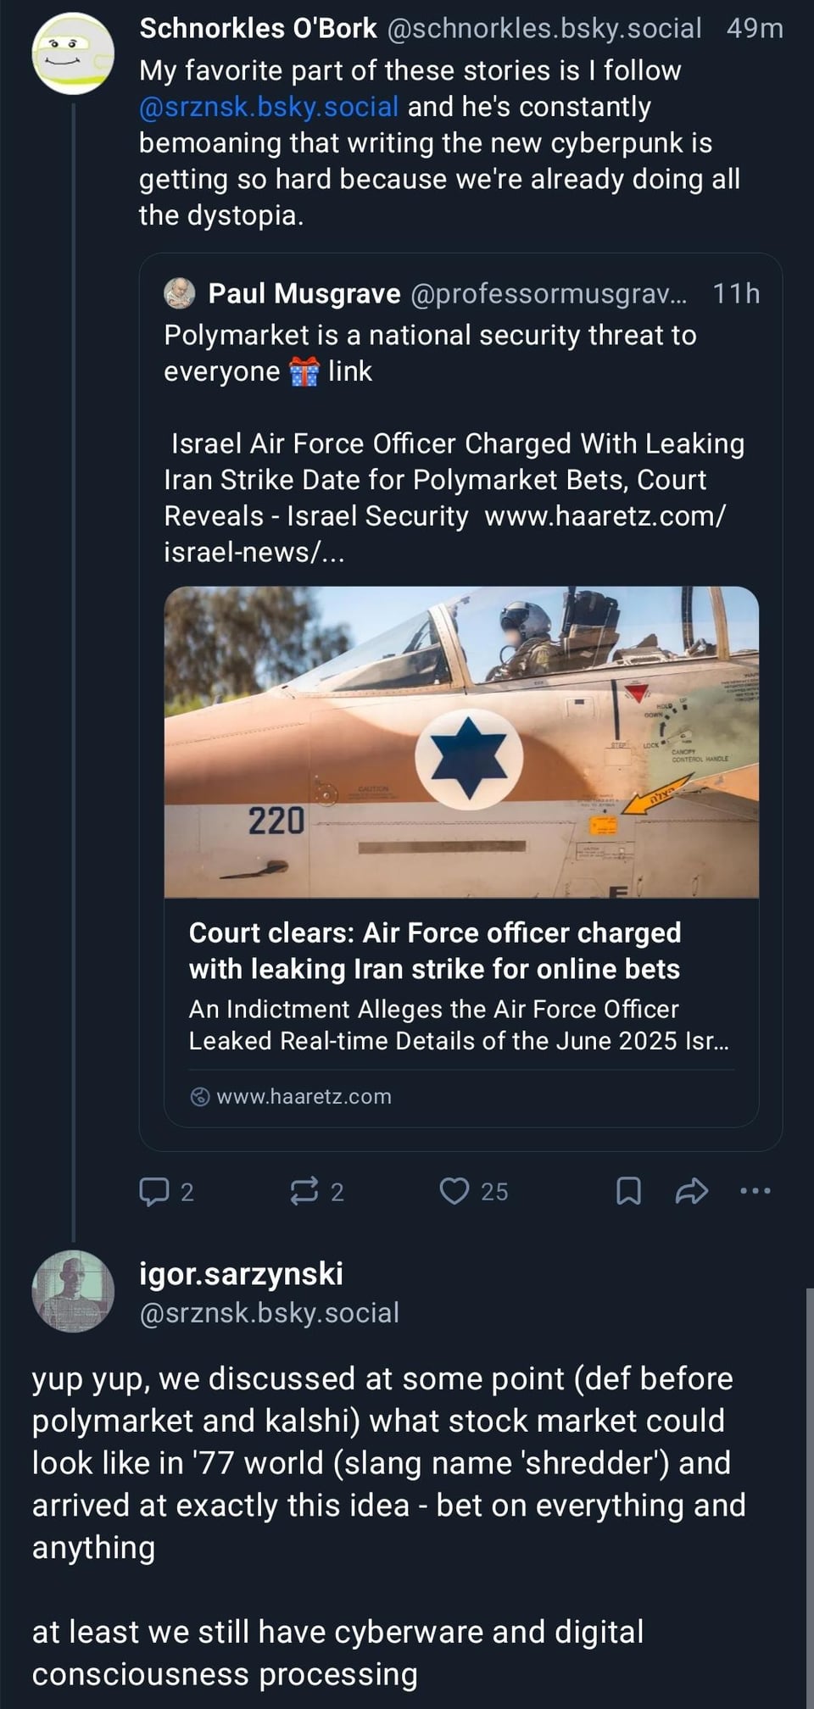
Task: Open Schnorkles O'Bork profile avatar
Action: click(x=73, y=53)
